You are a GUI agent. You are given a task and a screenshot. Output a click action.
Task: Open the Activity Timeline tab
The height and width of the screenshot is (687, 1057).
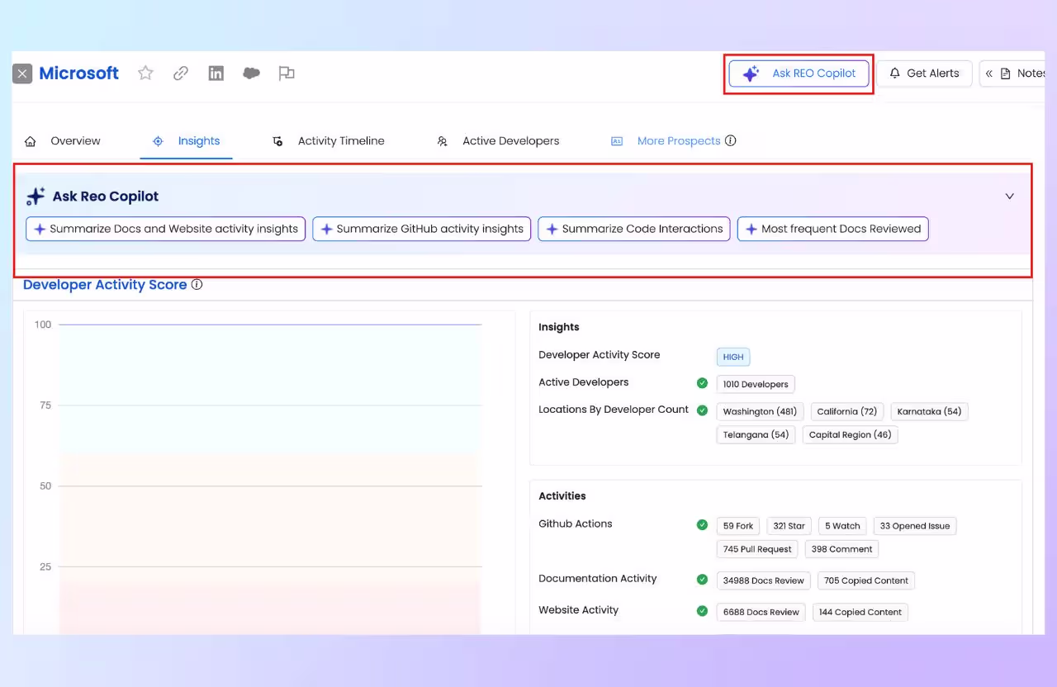click(329, 141)
